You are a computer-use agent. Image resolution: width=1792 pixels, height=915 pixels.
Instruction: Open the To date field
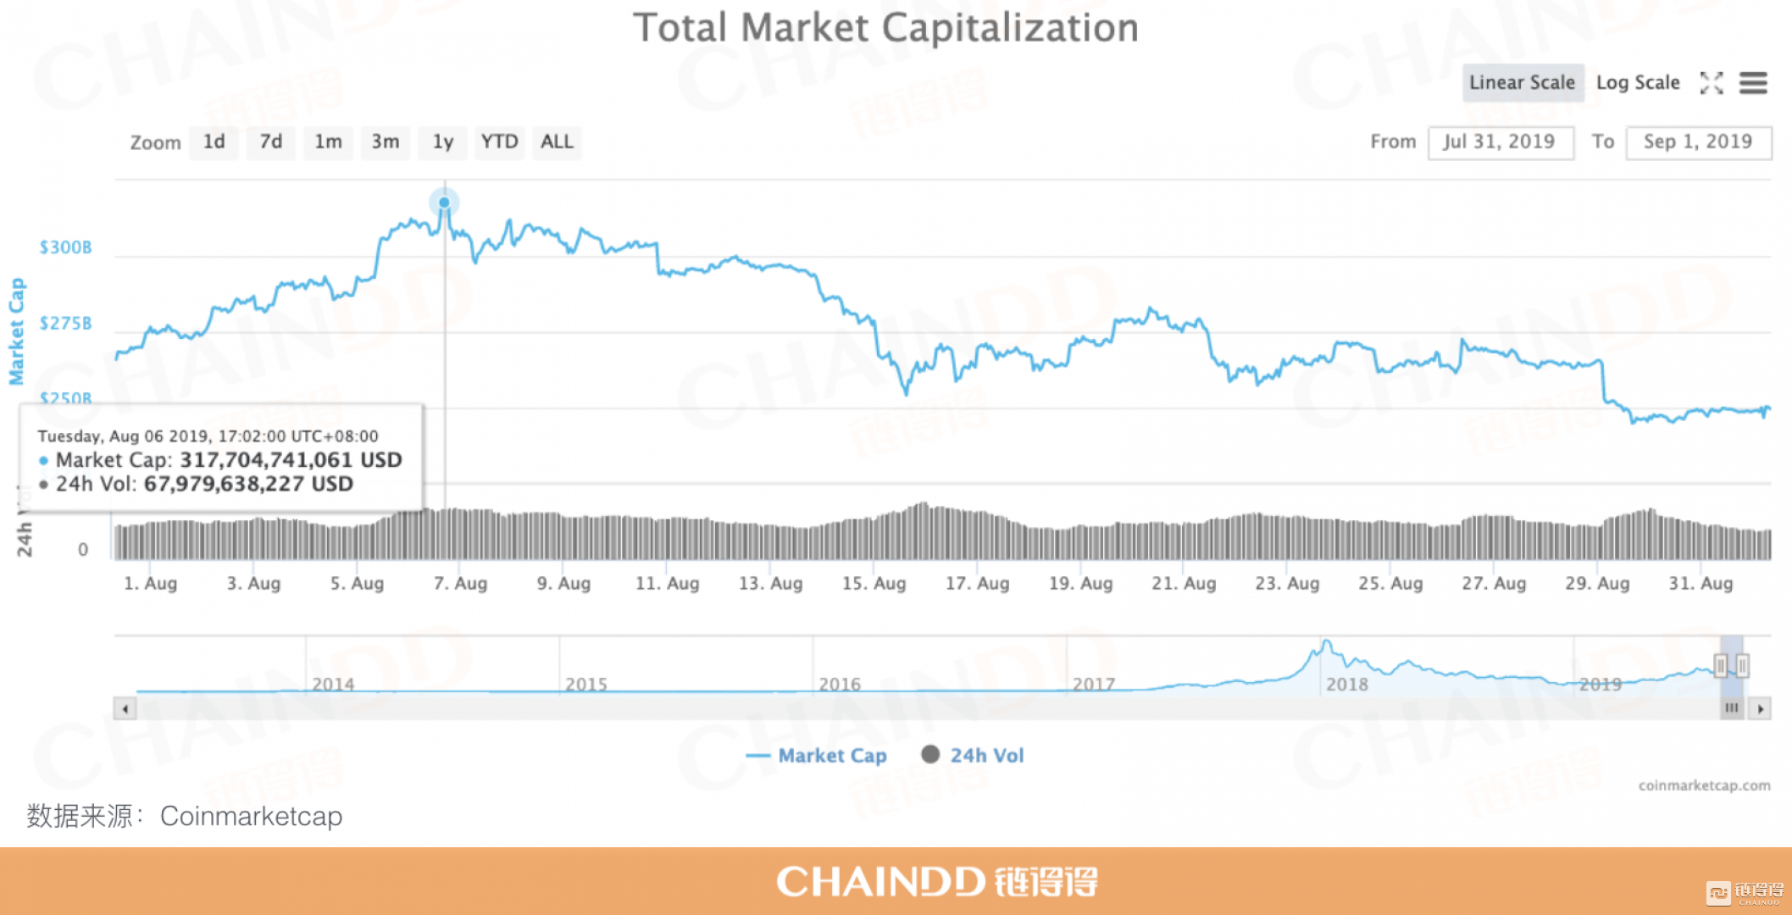click(1698, 142)
